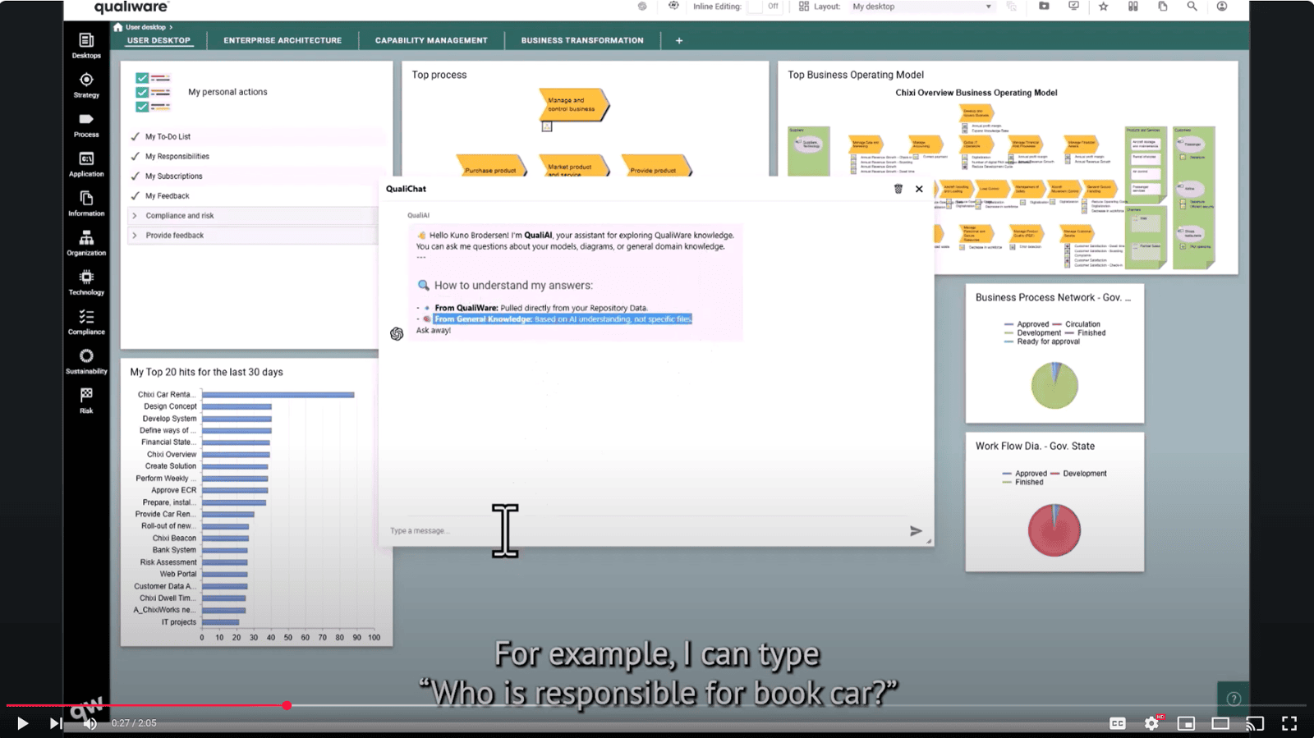Open My To-Do List link

pyautogui.click(x=168, y=137)
